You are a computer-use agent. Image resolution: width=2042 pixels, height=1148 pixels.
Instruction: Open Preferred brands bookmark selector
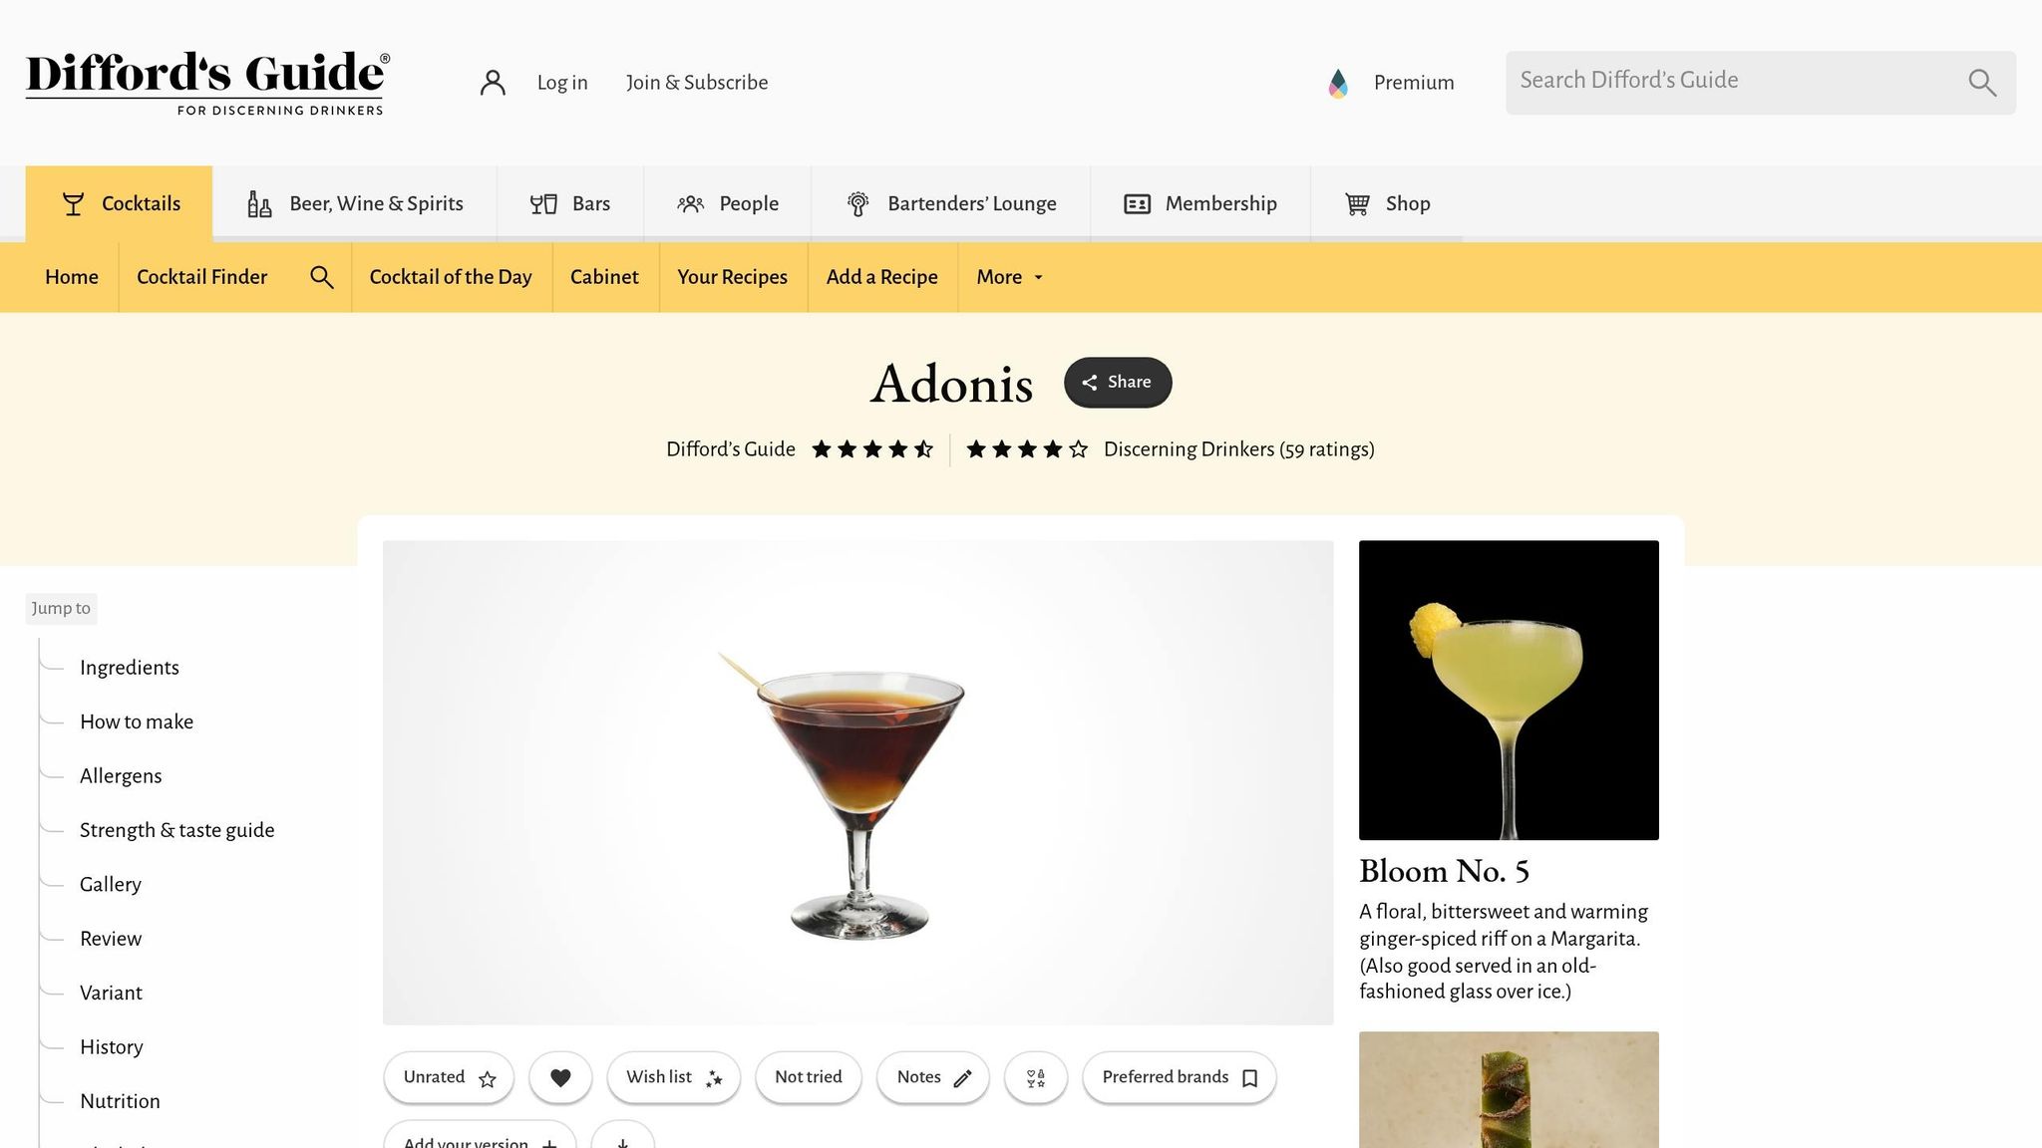tap(1180, 1077)
